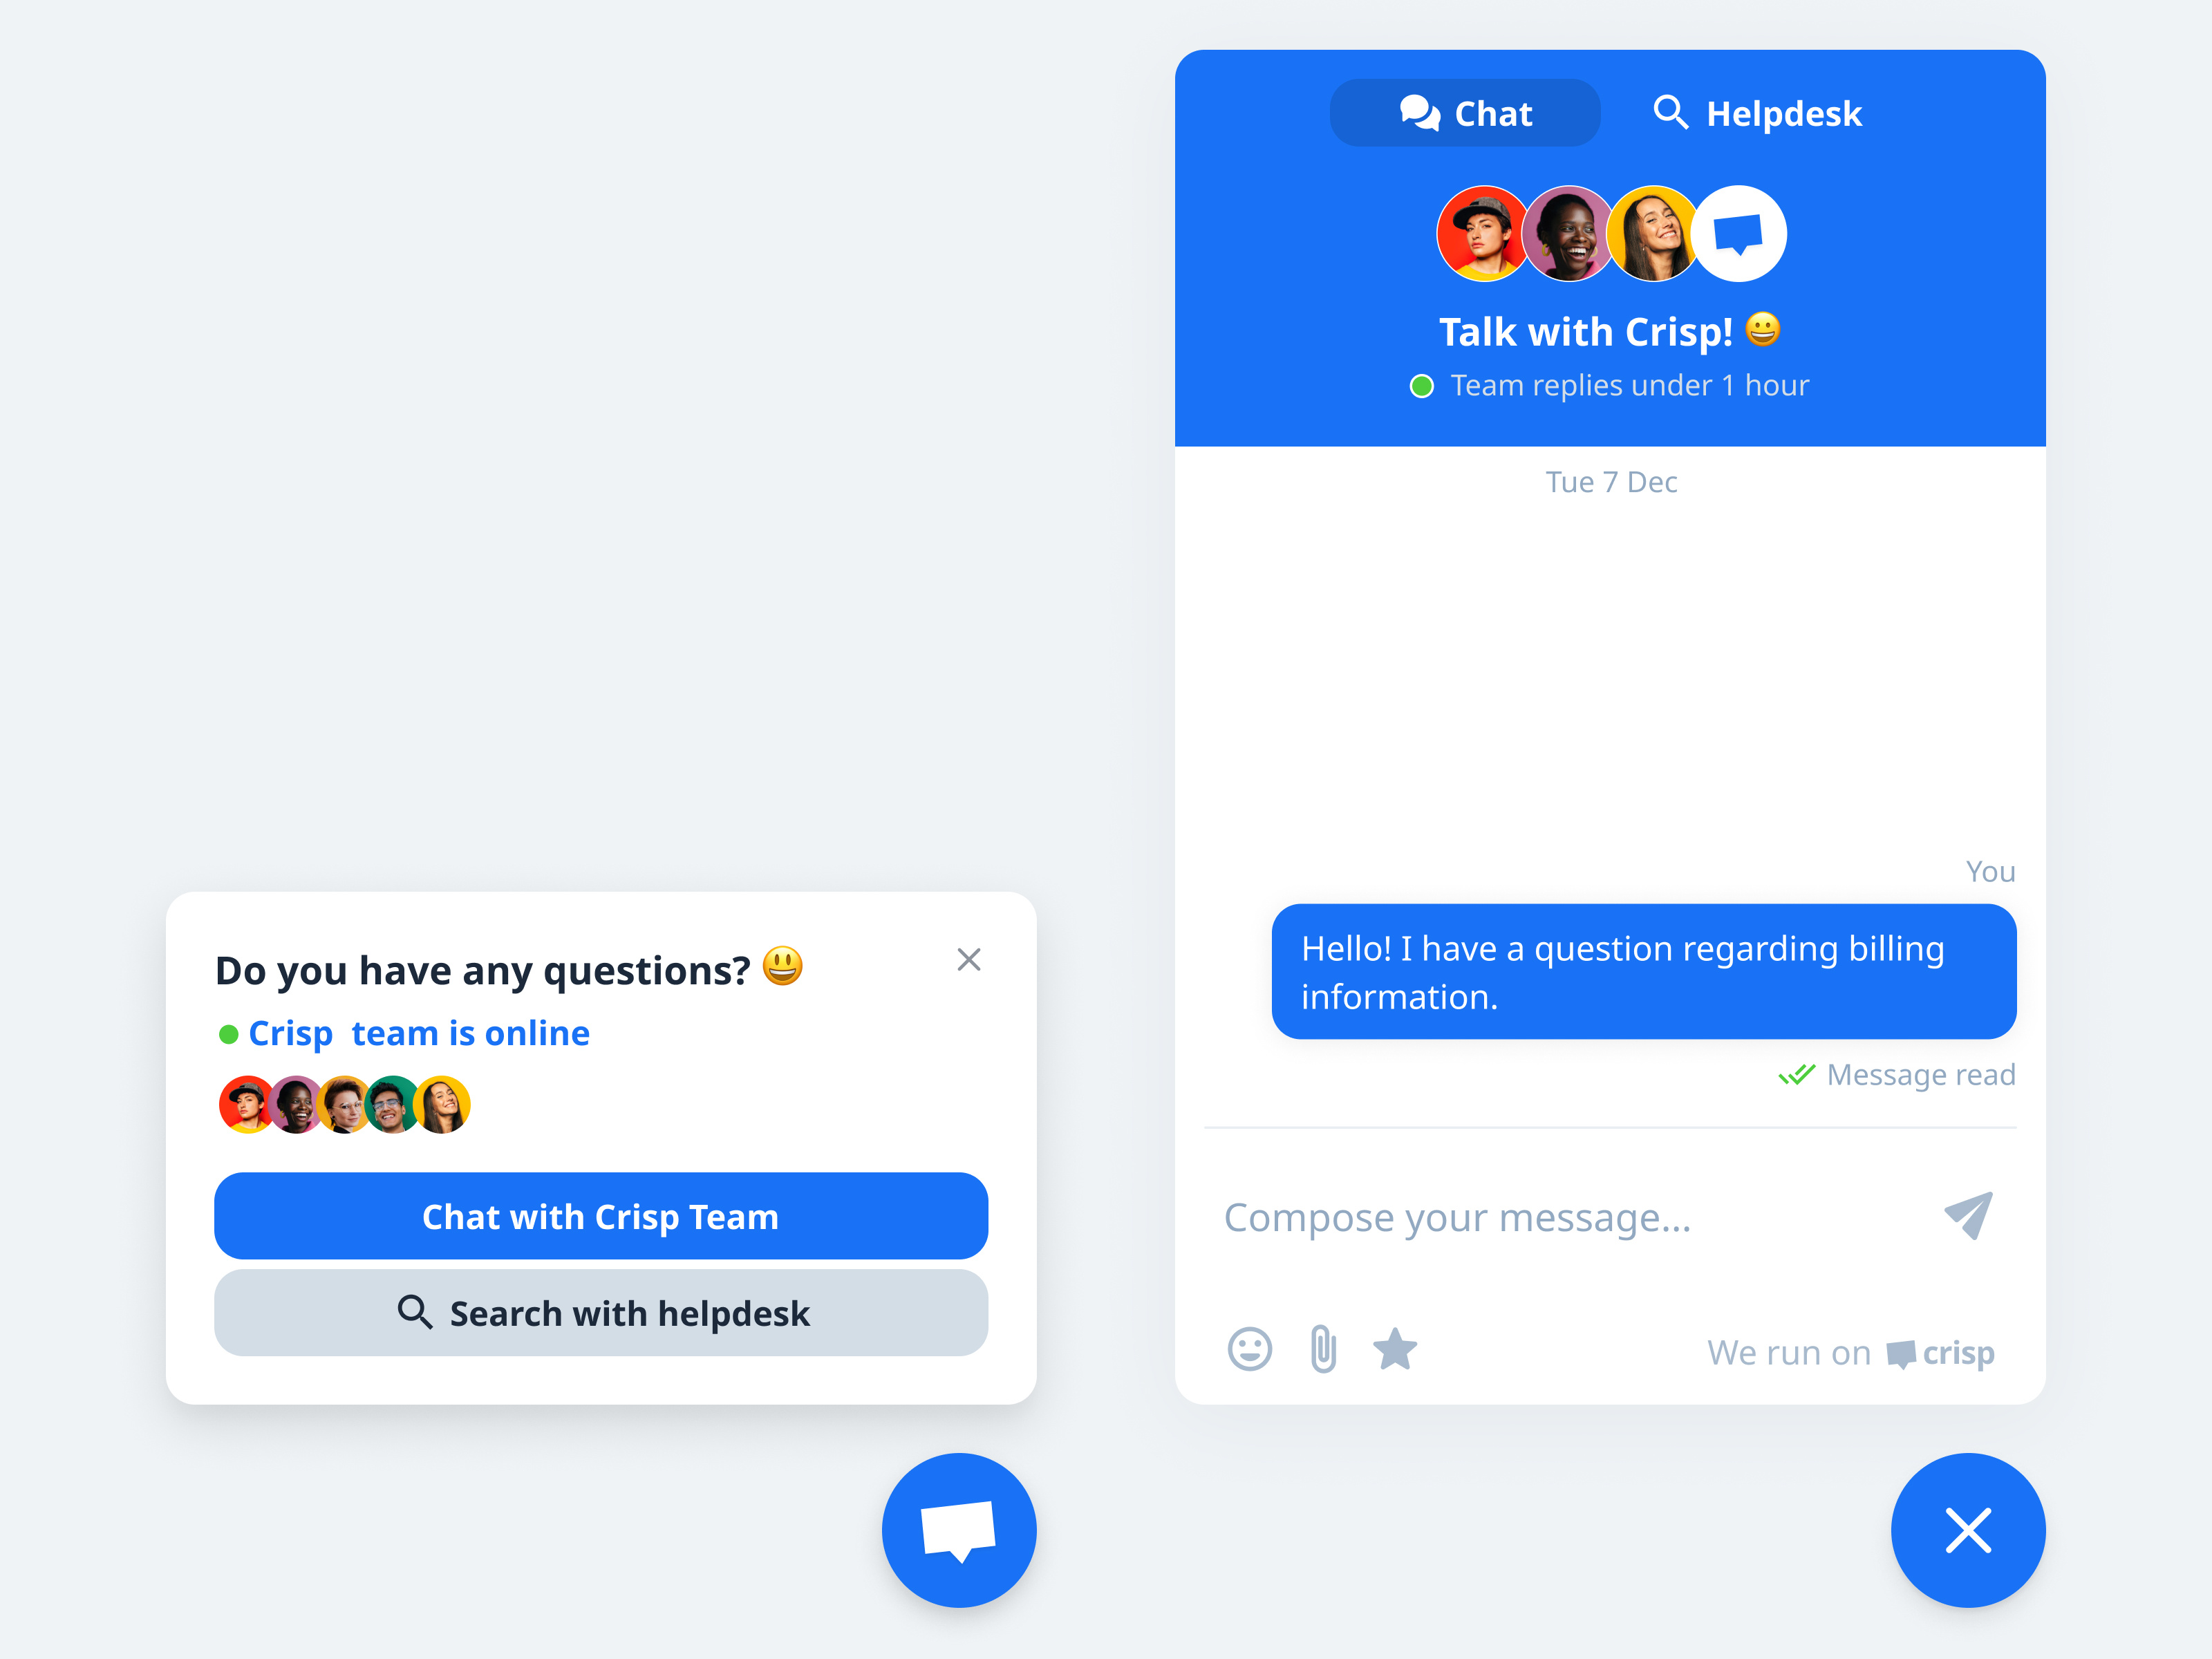
Task: Switch to the Chat tab
Action: point(1465,113)
